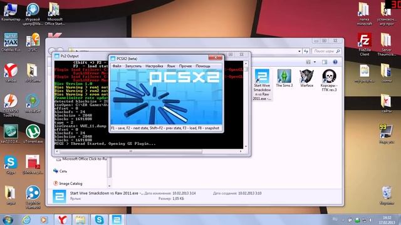Click the Explorer refresh button
The image size is (401, 225).
pos(306,51)
